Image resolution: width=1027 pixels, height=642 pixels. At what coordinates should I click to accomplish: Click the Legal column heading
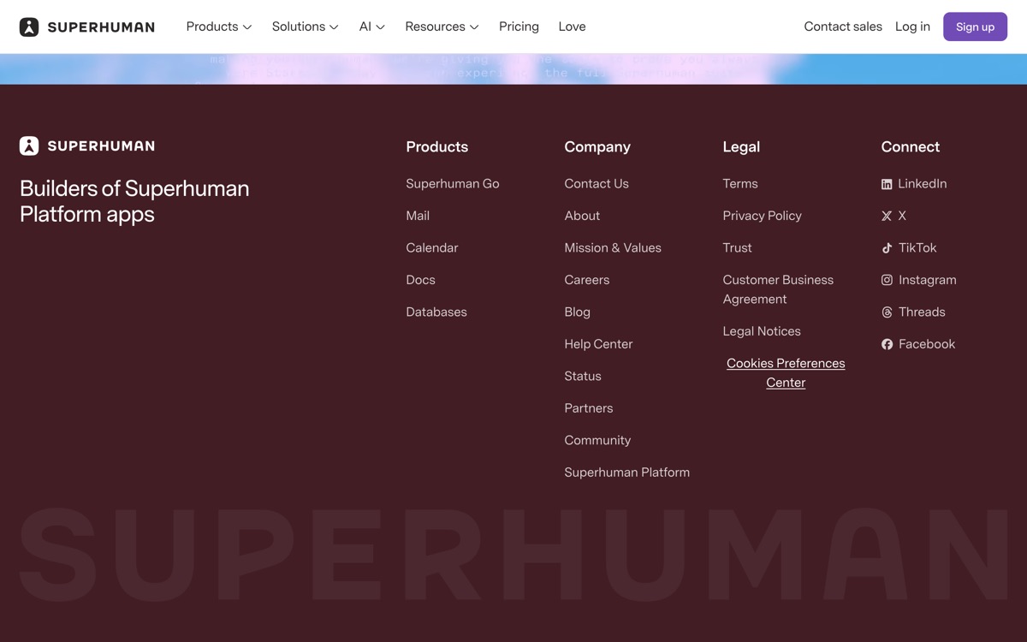tap(741, 146)
